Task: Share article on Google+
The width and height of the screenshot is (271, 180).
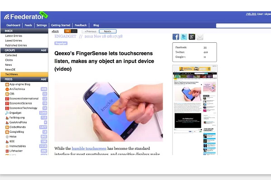Action: 192,37
